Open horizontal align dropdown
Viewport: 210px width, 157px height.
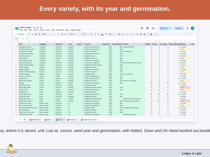[120, 34]
